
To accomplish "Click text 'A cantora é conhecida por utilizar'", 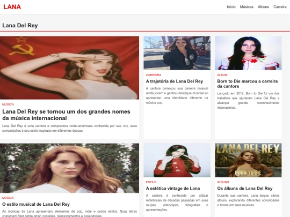I will pyautogui.click(x=177, y=203).
